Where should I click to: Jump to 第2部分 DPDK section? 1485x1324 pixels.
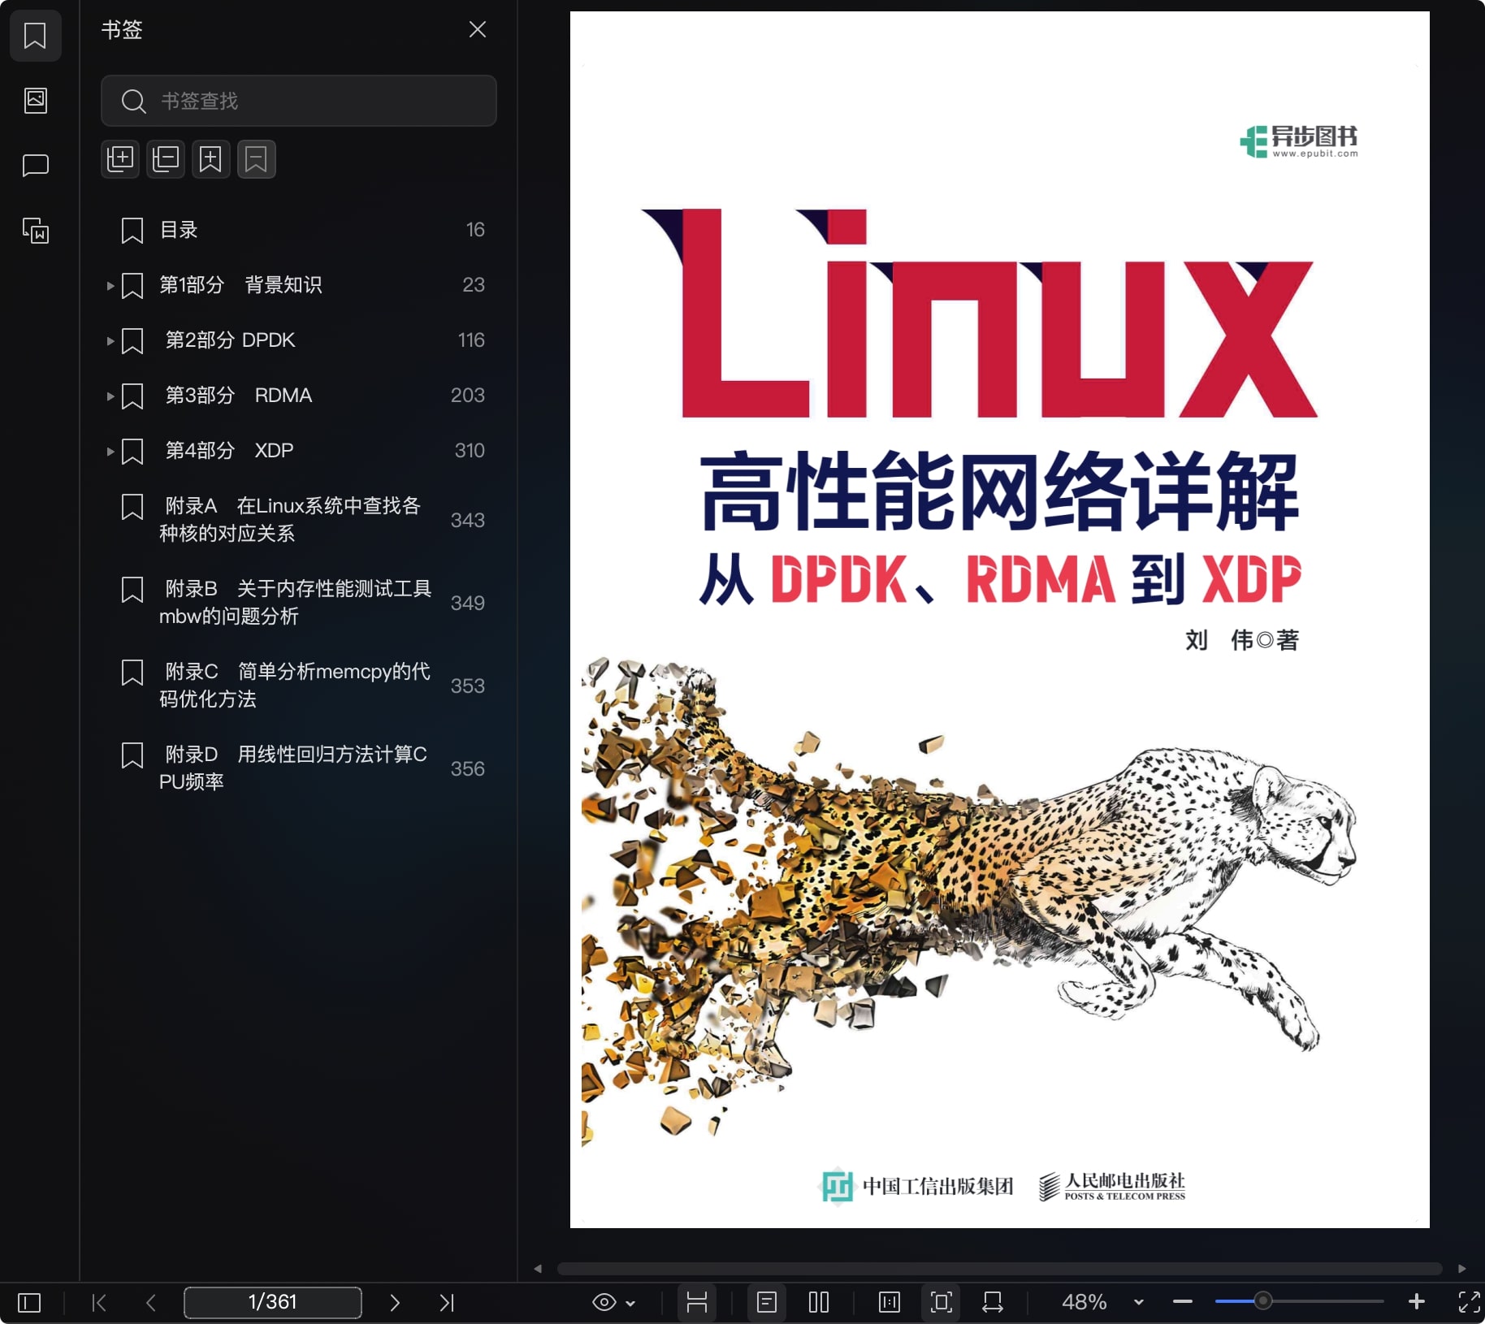tap(230, 340)
